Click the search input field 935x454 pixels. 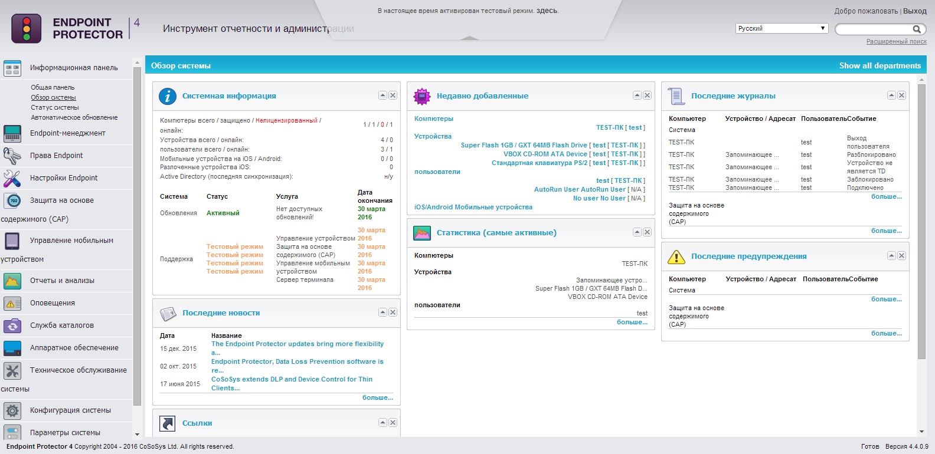[874, 29]
